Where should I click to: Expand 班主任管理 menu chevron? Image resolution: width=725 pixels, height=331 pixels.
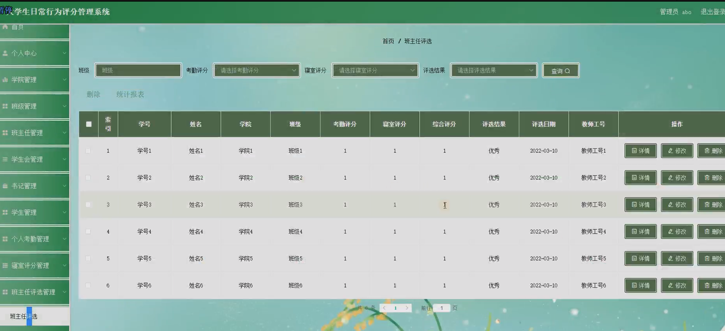[x=64, y=133]
